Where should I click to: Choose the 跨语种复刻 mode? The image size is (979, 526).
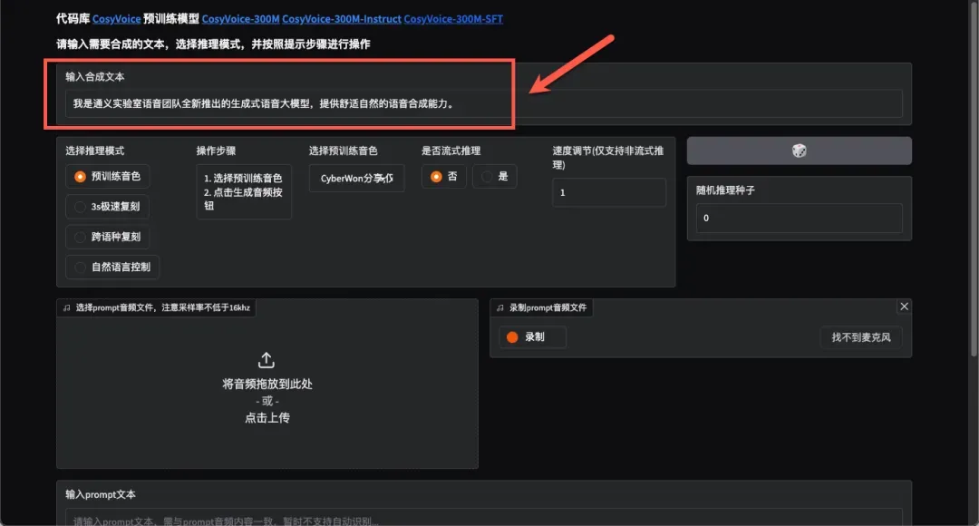point(81,237)
